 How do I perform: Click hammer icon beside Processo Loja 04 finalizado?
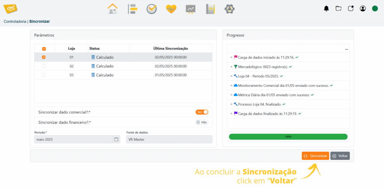pos(235,104)
